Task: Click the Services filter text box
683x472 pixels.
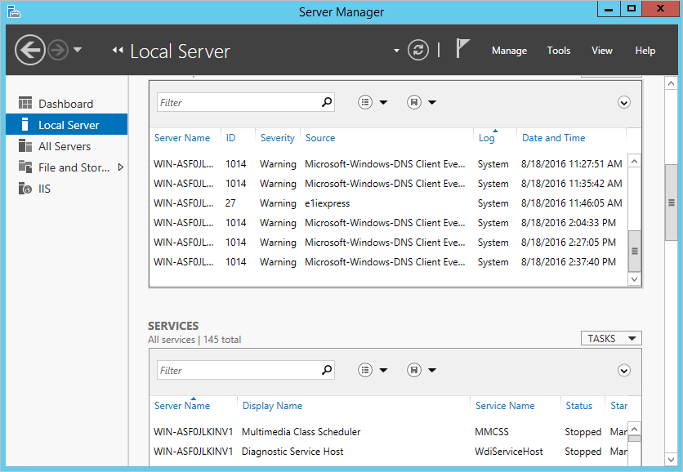Action: (x=237, y=370)
